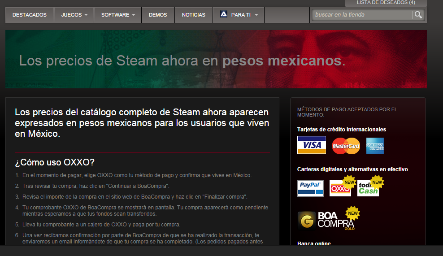This screenshot has height=256, width=443.
Task: Click the avatar icon beside PARA TI
Action: click(x=224, y=14)
